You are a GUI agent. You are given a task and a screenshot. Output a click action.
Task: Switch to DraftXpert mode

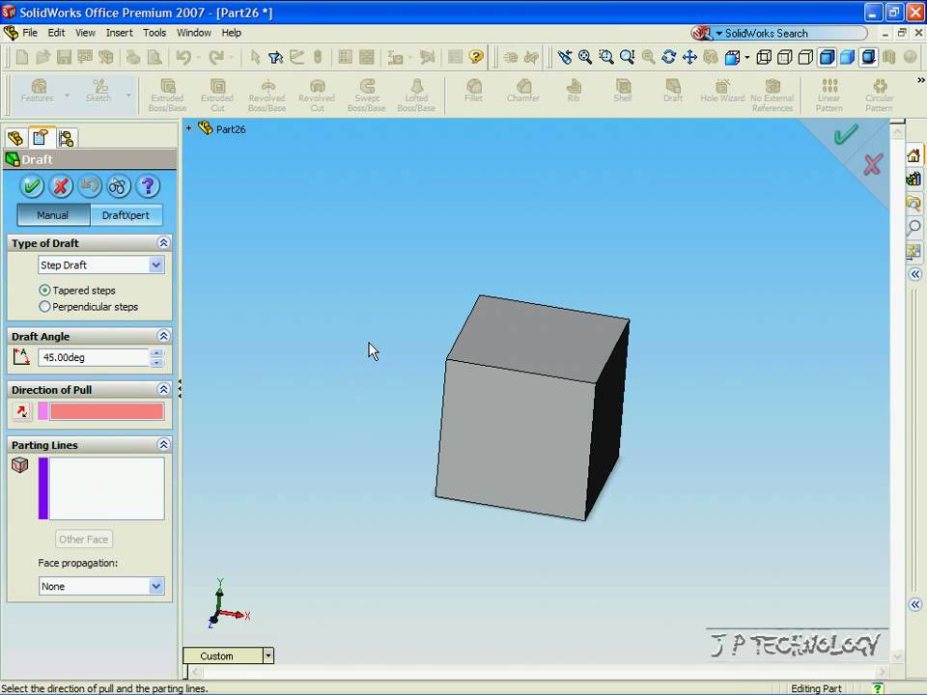click(126, 215)
